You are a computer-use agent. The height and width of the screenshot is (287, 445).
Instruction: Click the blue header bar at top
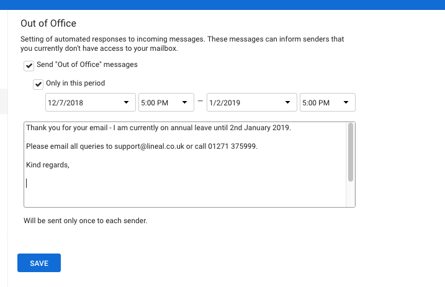click(x=222, y=5)
